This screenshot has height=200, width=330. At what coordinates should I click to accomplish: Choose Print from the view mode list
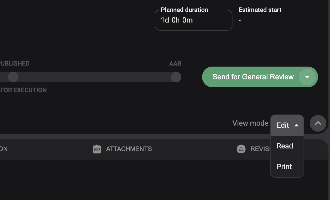tap(284, 167)
